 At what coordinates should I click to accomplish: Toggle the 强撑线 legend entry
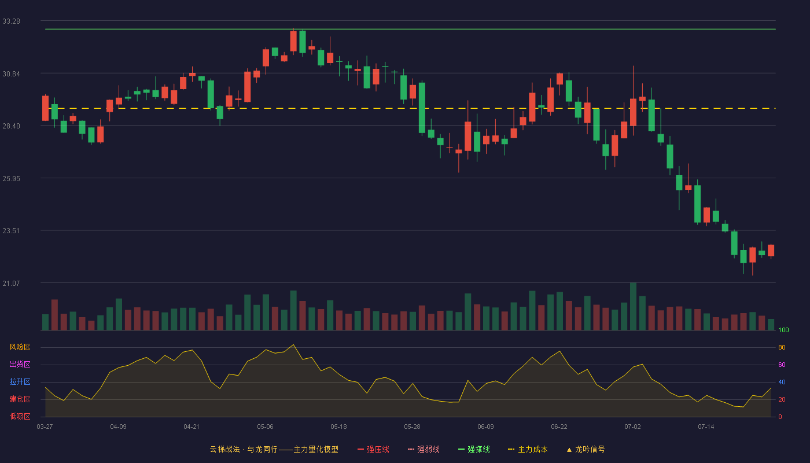[474, 449]
